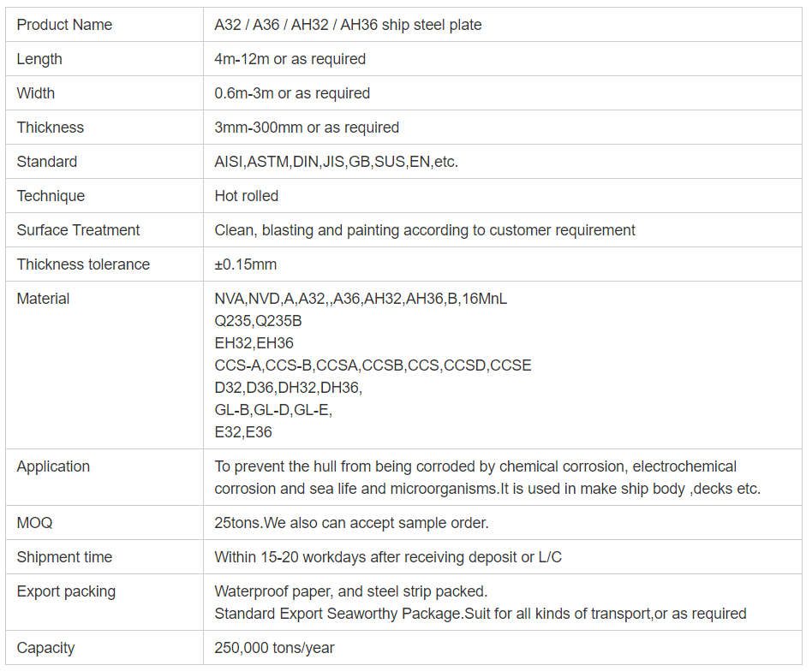The image size is (812, 671).
Task: Select the Shipment time label
Action: [x=64, y=557]
